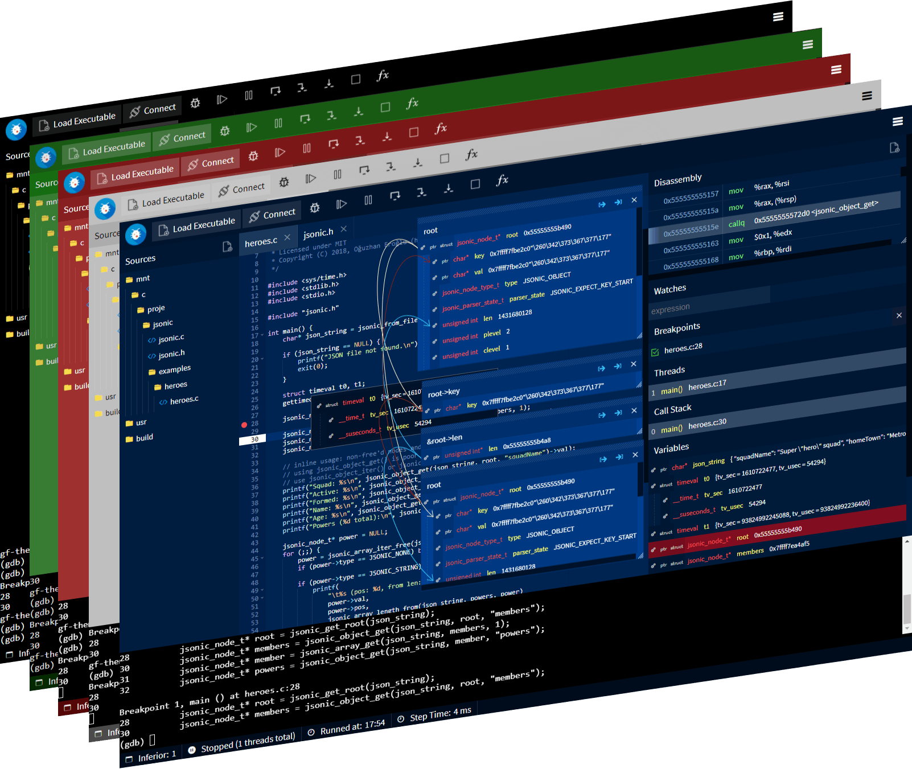Screen dimensions: 912x769
Task: Click callq row in Disassembly panel
Action: pos(774,219)
